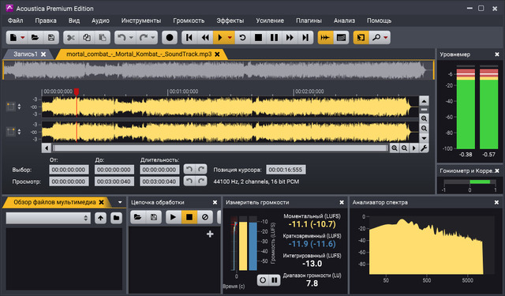Toggle the waveform follow cursor button
This screenshot has height=296, width=505.
(325, 38)
